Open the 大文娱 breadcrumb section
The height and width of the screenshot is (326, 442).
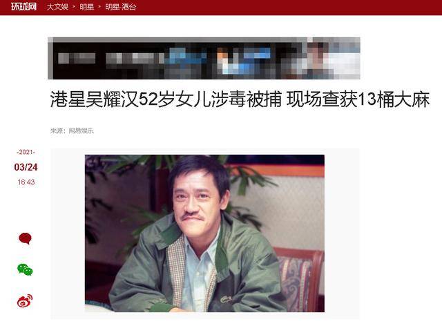point(57,7)
